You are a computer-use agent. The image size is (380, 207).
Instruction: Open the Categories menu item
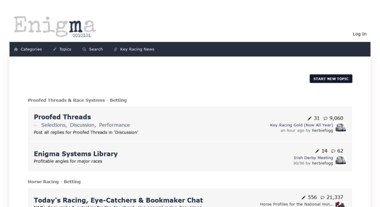31,49
